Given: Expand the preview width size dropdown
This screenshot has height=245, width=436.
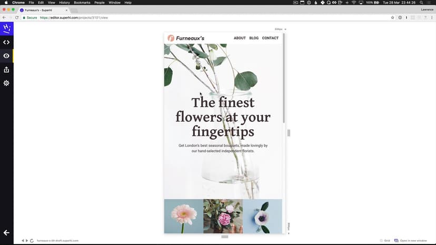Looking at the screenshot, I should 280,29.
